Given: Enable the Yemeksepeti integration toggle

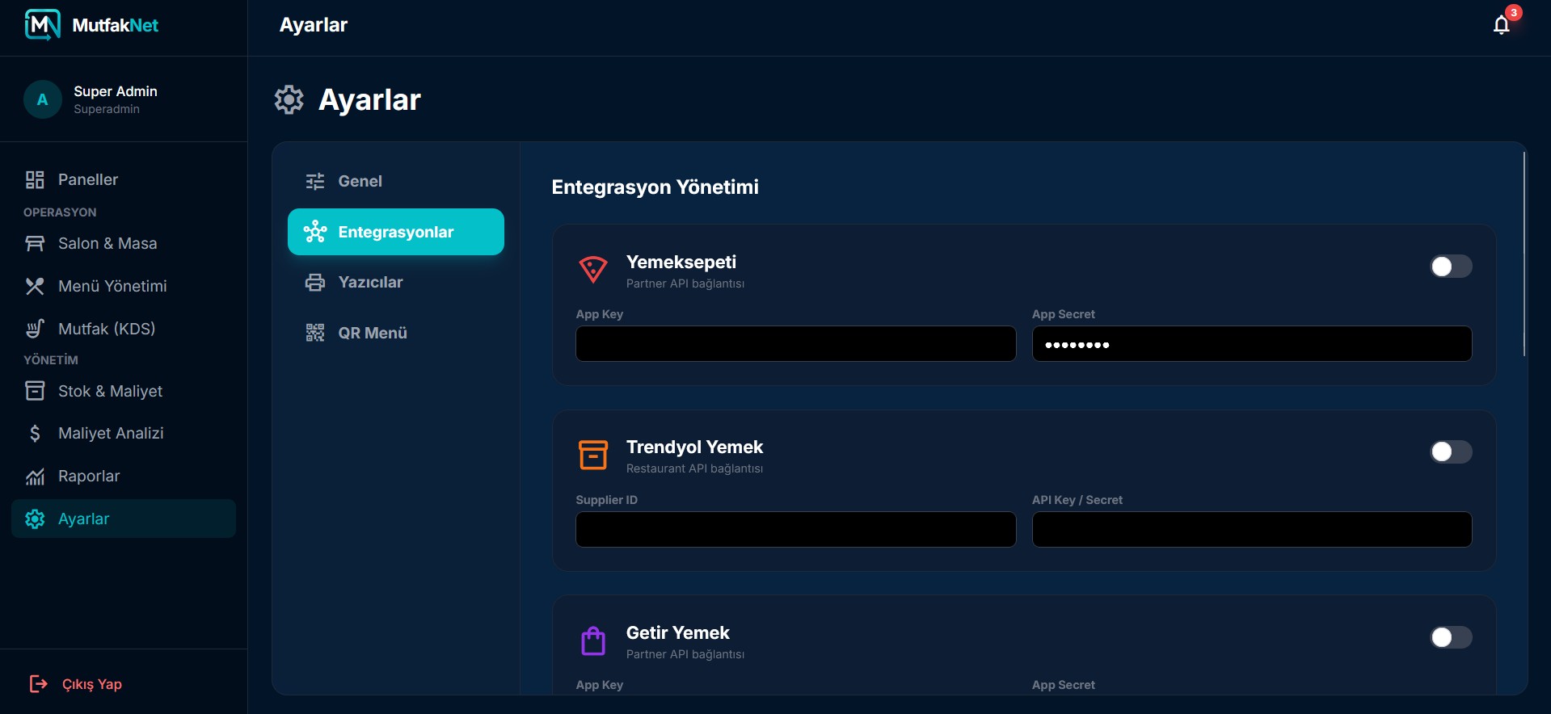Looking at the screenshot, I should click(1451, 267).
